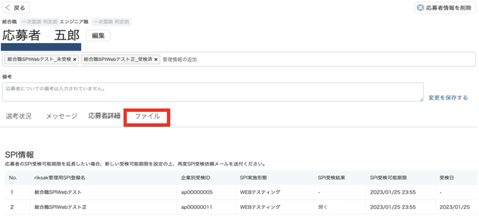The image size is (479, 216).
Task: Click the SPI実施形態 column header
Action: coord(254,178)
